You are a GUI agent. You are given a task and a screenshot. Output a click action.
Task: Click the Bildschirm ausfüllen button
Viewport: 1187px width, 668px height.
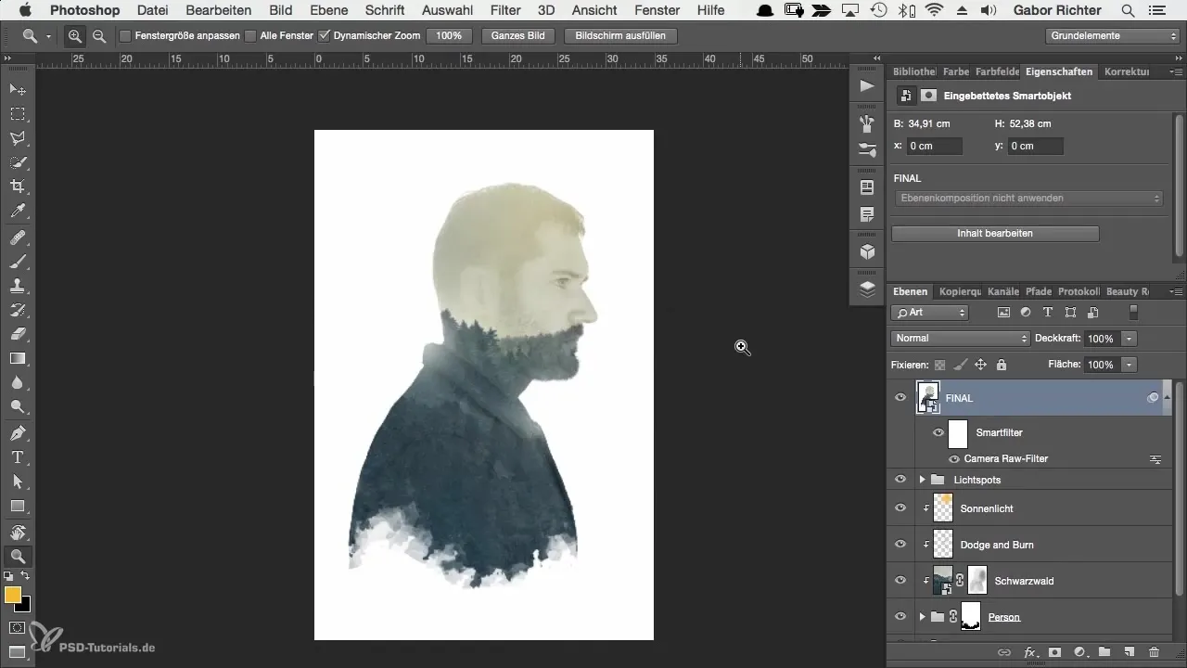click(620, 36)
